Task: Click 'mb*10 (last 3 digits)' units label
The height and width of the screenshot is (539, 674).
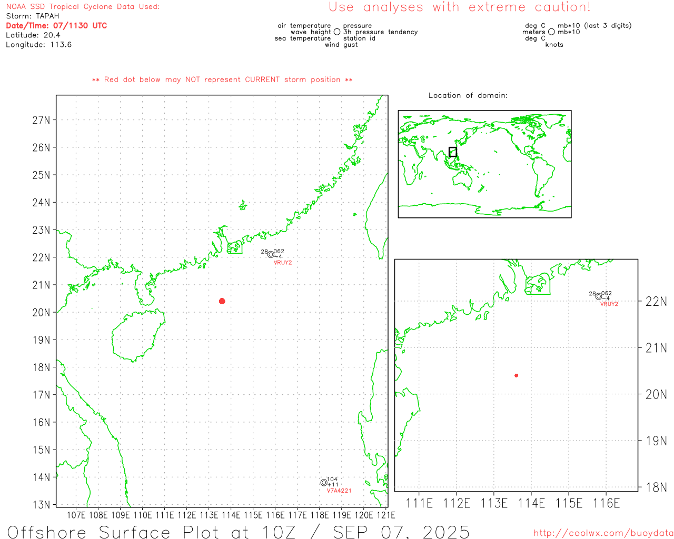Action: tap(595, 26)
